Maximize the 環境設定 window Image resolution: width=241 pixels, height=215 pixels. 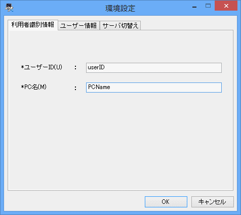tap(208, 6)
